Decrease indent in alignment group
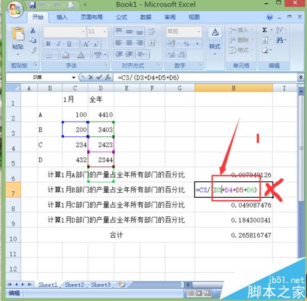 [x=119, y=54]
